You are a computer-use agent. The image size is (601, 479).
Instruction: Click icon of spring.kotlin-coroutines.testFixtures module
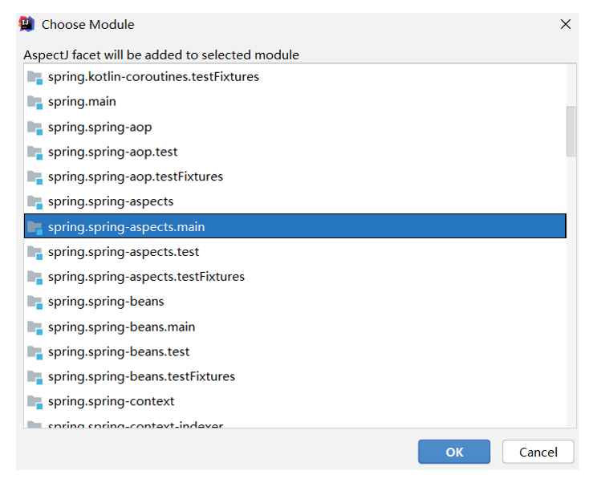(35, 77)
